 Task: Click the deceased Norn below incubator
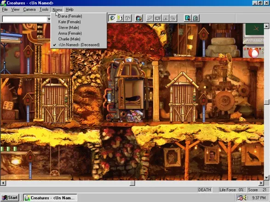point(135,116)
